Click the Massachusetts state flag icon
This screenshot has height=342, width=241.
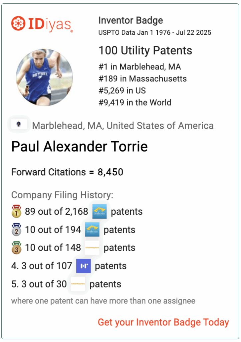point(19,124)
